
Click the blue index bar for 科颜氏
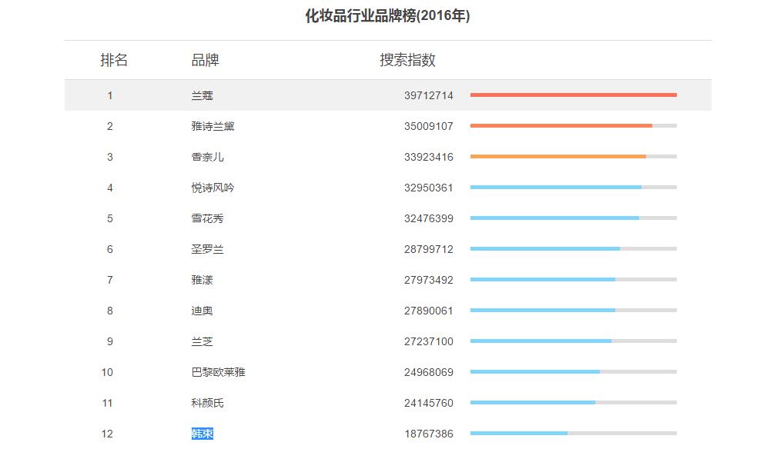pos(533,403)
